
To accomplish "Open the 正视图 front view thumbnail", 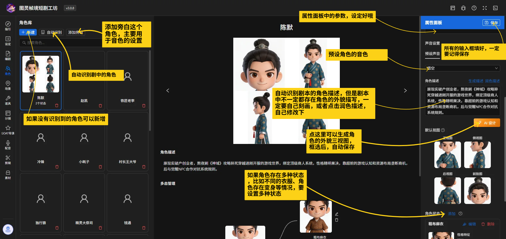I will 448,155.
